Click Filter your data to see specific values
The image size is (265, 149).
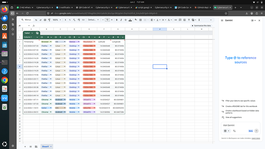(240, 101)
